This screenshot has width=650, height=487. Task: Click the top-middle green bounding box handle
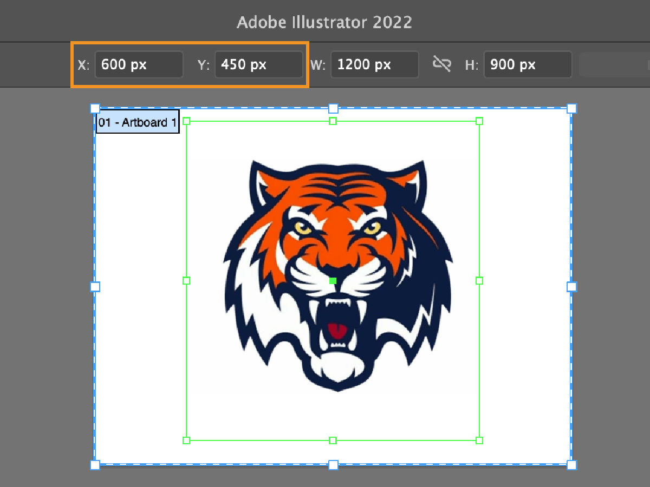coord(333,121)
